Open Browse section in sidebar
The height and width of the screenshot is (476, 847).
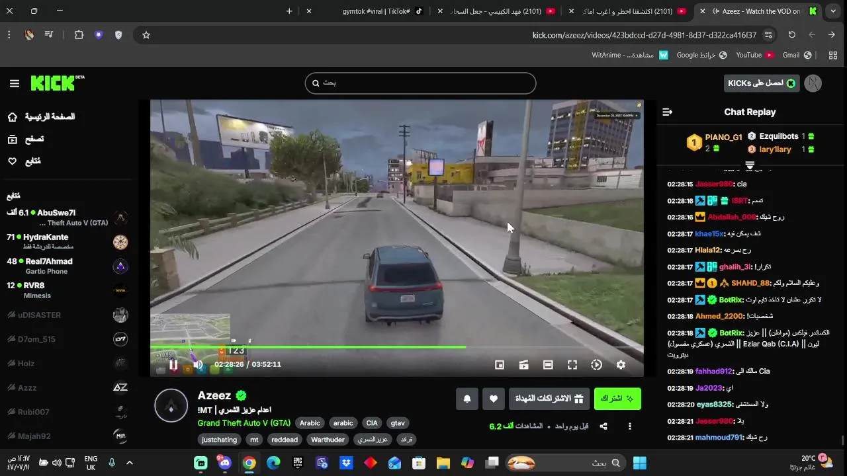point(25,139)
